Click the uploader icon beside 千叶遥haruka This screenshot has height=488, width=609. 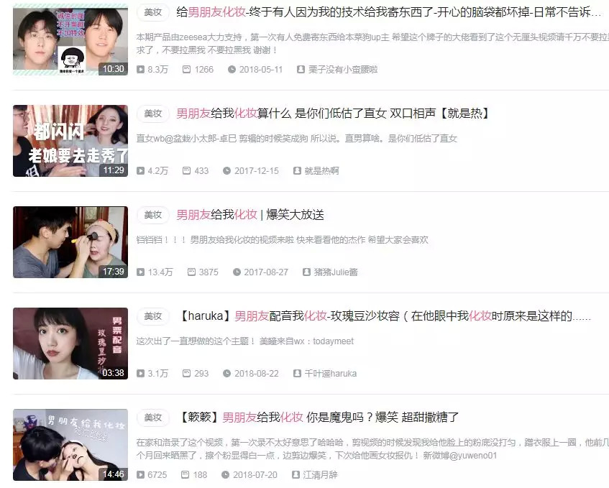coord(297,374)
